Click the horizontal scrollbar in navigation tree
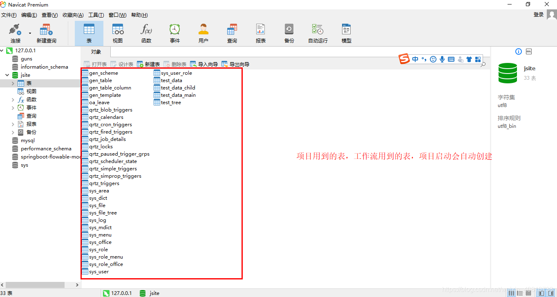Screen dimensions: 557x297 pos(35,285)
